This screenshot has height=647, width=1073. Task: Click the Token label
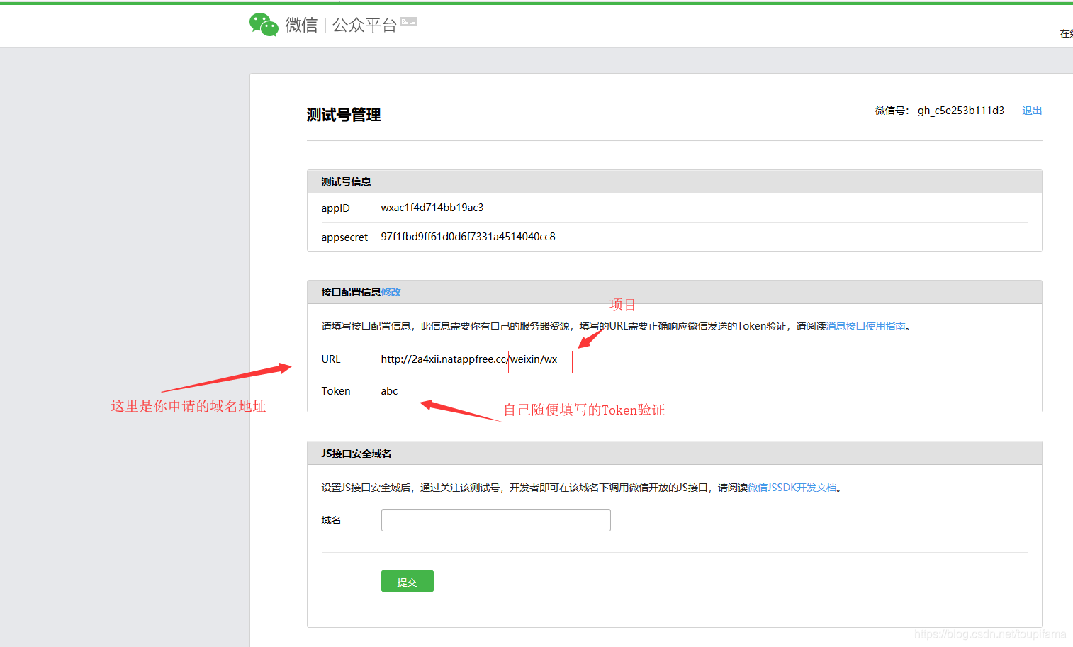click(x=336, y=391)
